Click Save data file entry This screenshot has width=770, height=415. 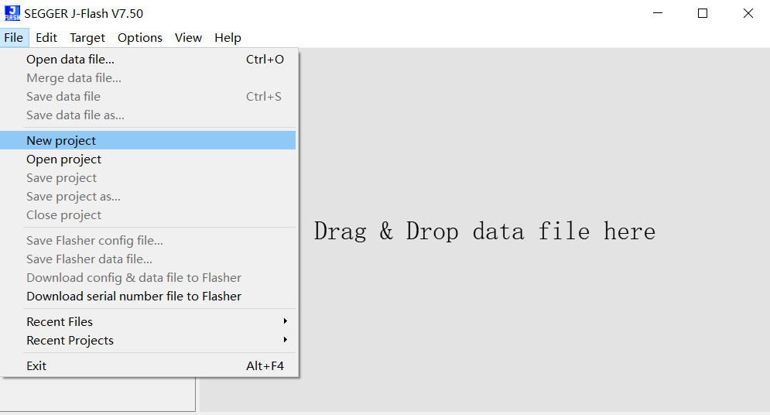click(x=149, y=97)
